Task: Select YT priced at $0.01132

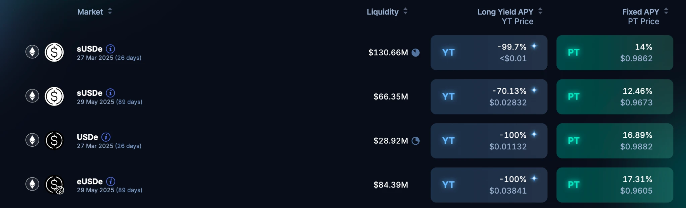Action: pos(489,141)
